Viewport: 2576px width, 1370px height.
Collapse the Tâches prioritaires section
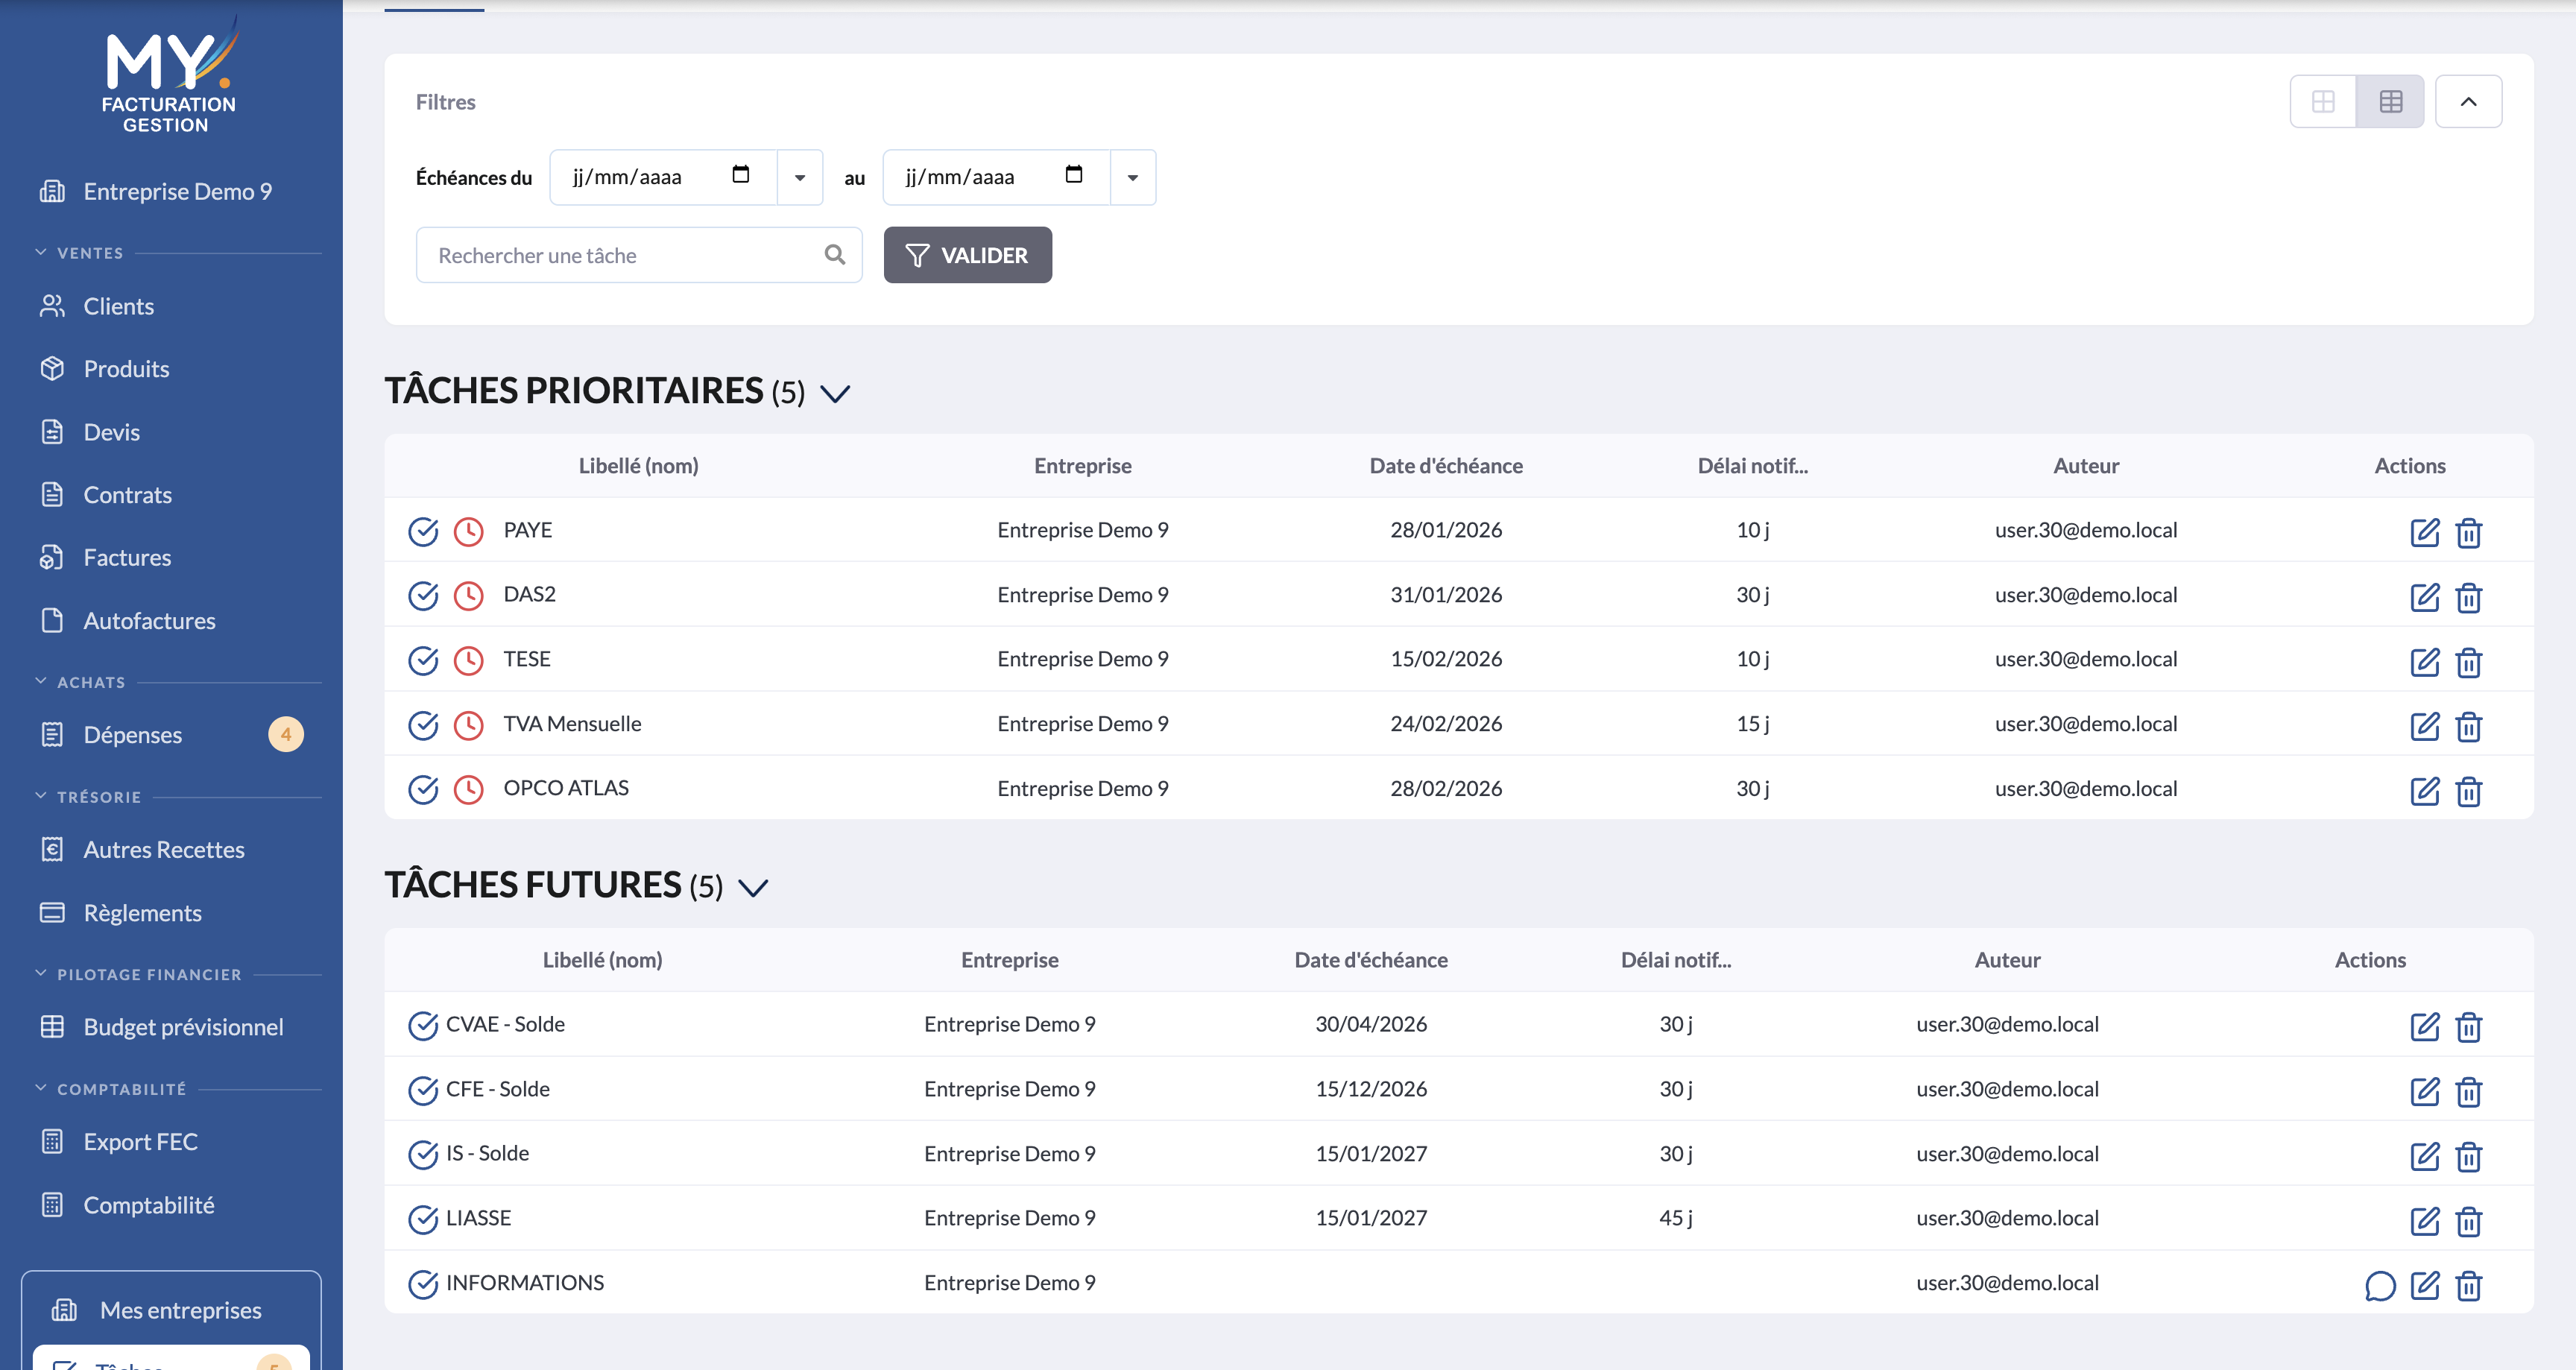click(x=835, y=393)
